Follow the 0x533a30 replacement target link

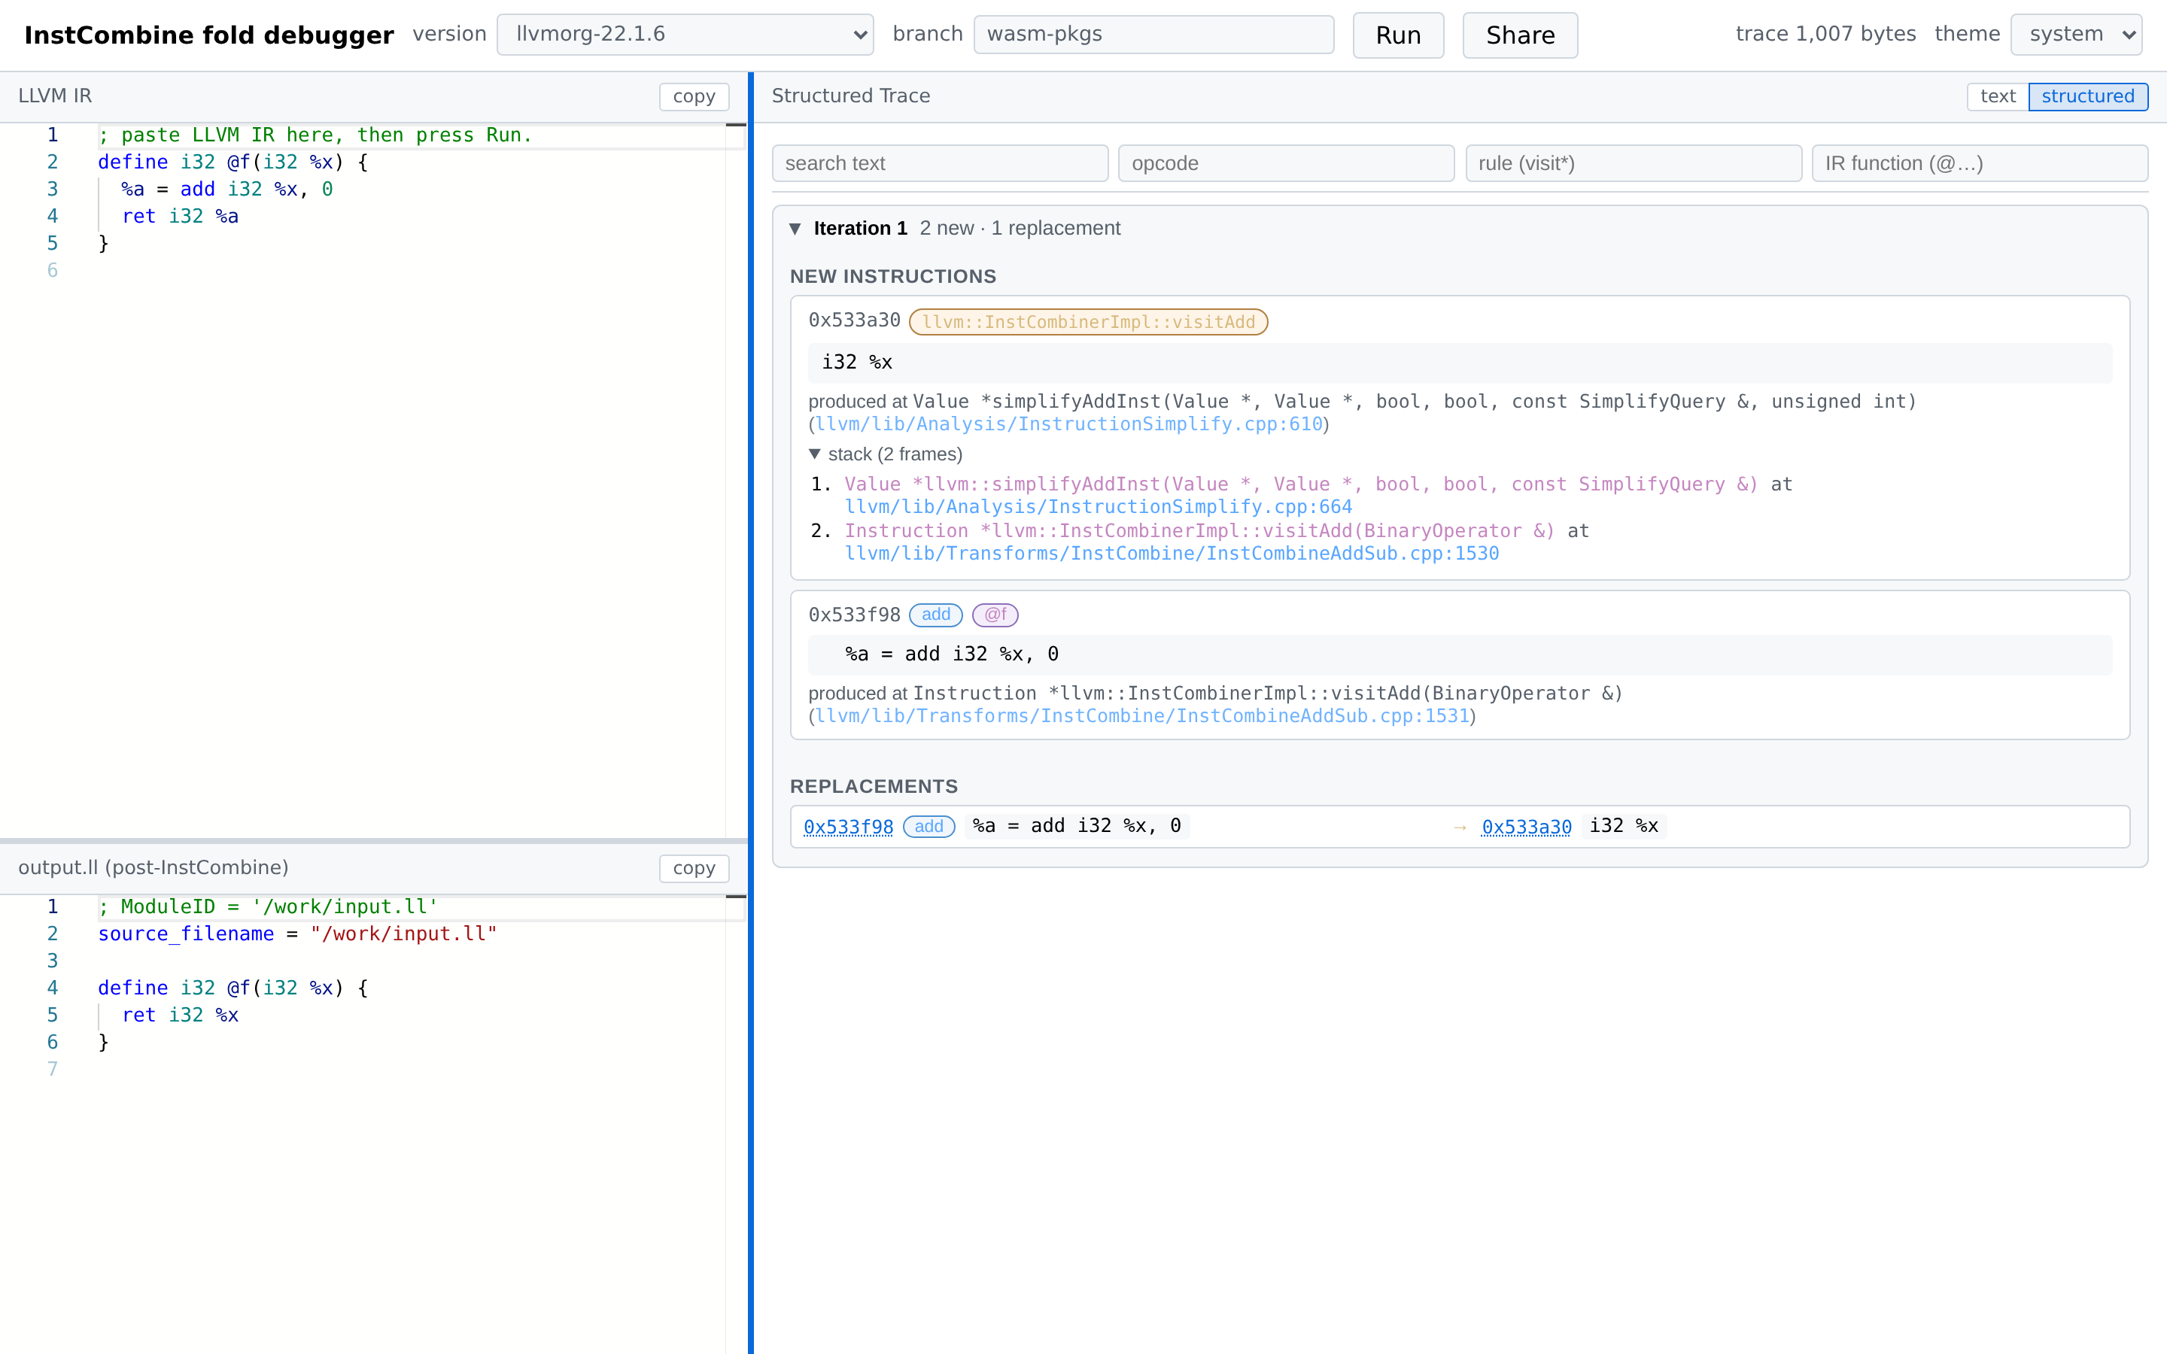[1527, 827]
